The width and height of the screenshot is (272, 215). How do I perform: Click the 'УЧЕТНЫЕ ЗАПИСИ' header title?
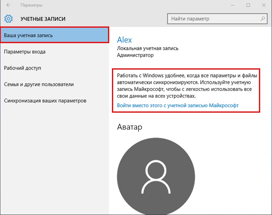43,19
